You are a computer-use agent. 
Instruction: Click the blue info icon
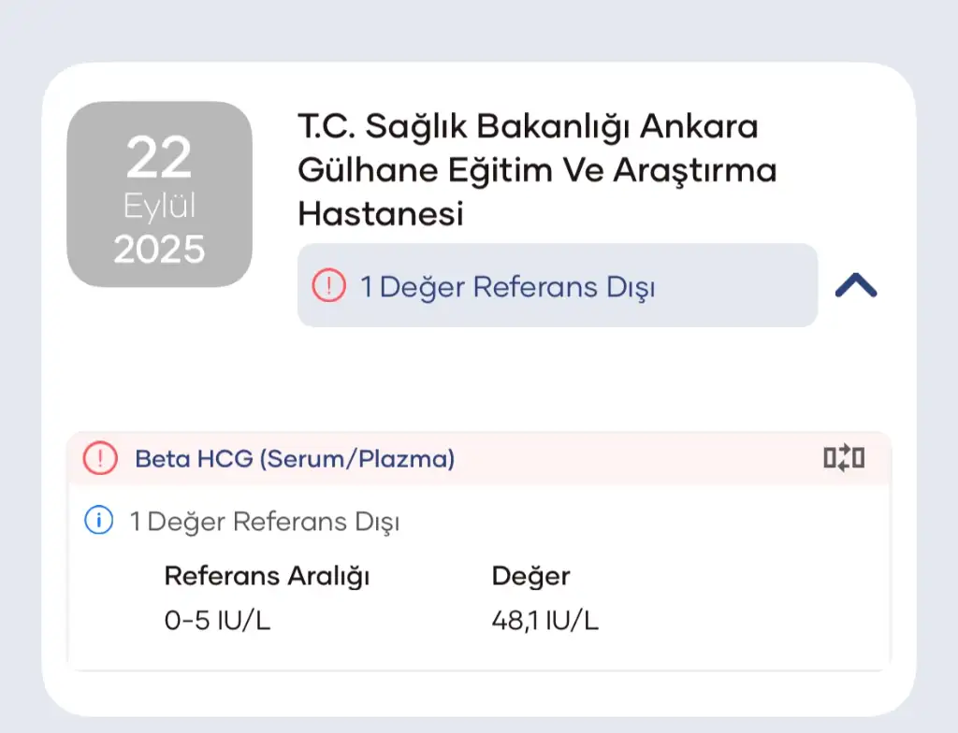click(99, 521)
